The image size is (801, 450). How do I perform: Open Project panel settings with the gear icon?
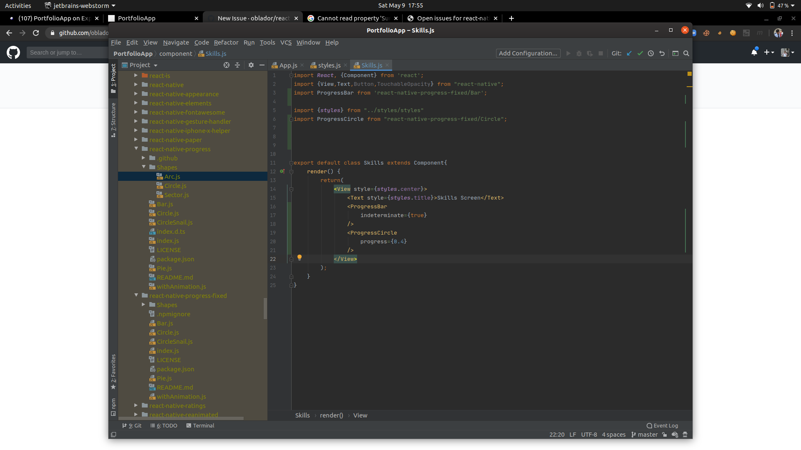point(251,65)
